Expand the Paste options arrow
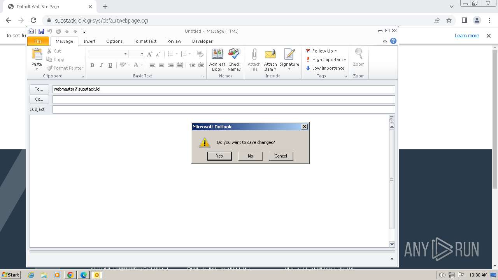Screen dimensions: 498x280 pos(37,69)
